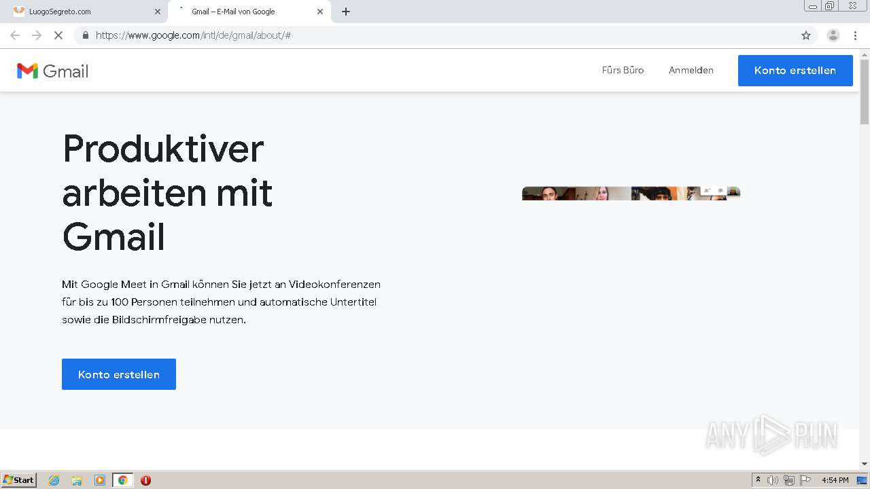Click the scrollbar up arrow

click(x=865, y=54)
